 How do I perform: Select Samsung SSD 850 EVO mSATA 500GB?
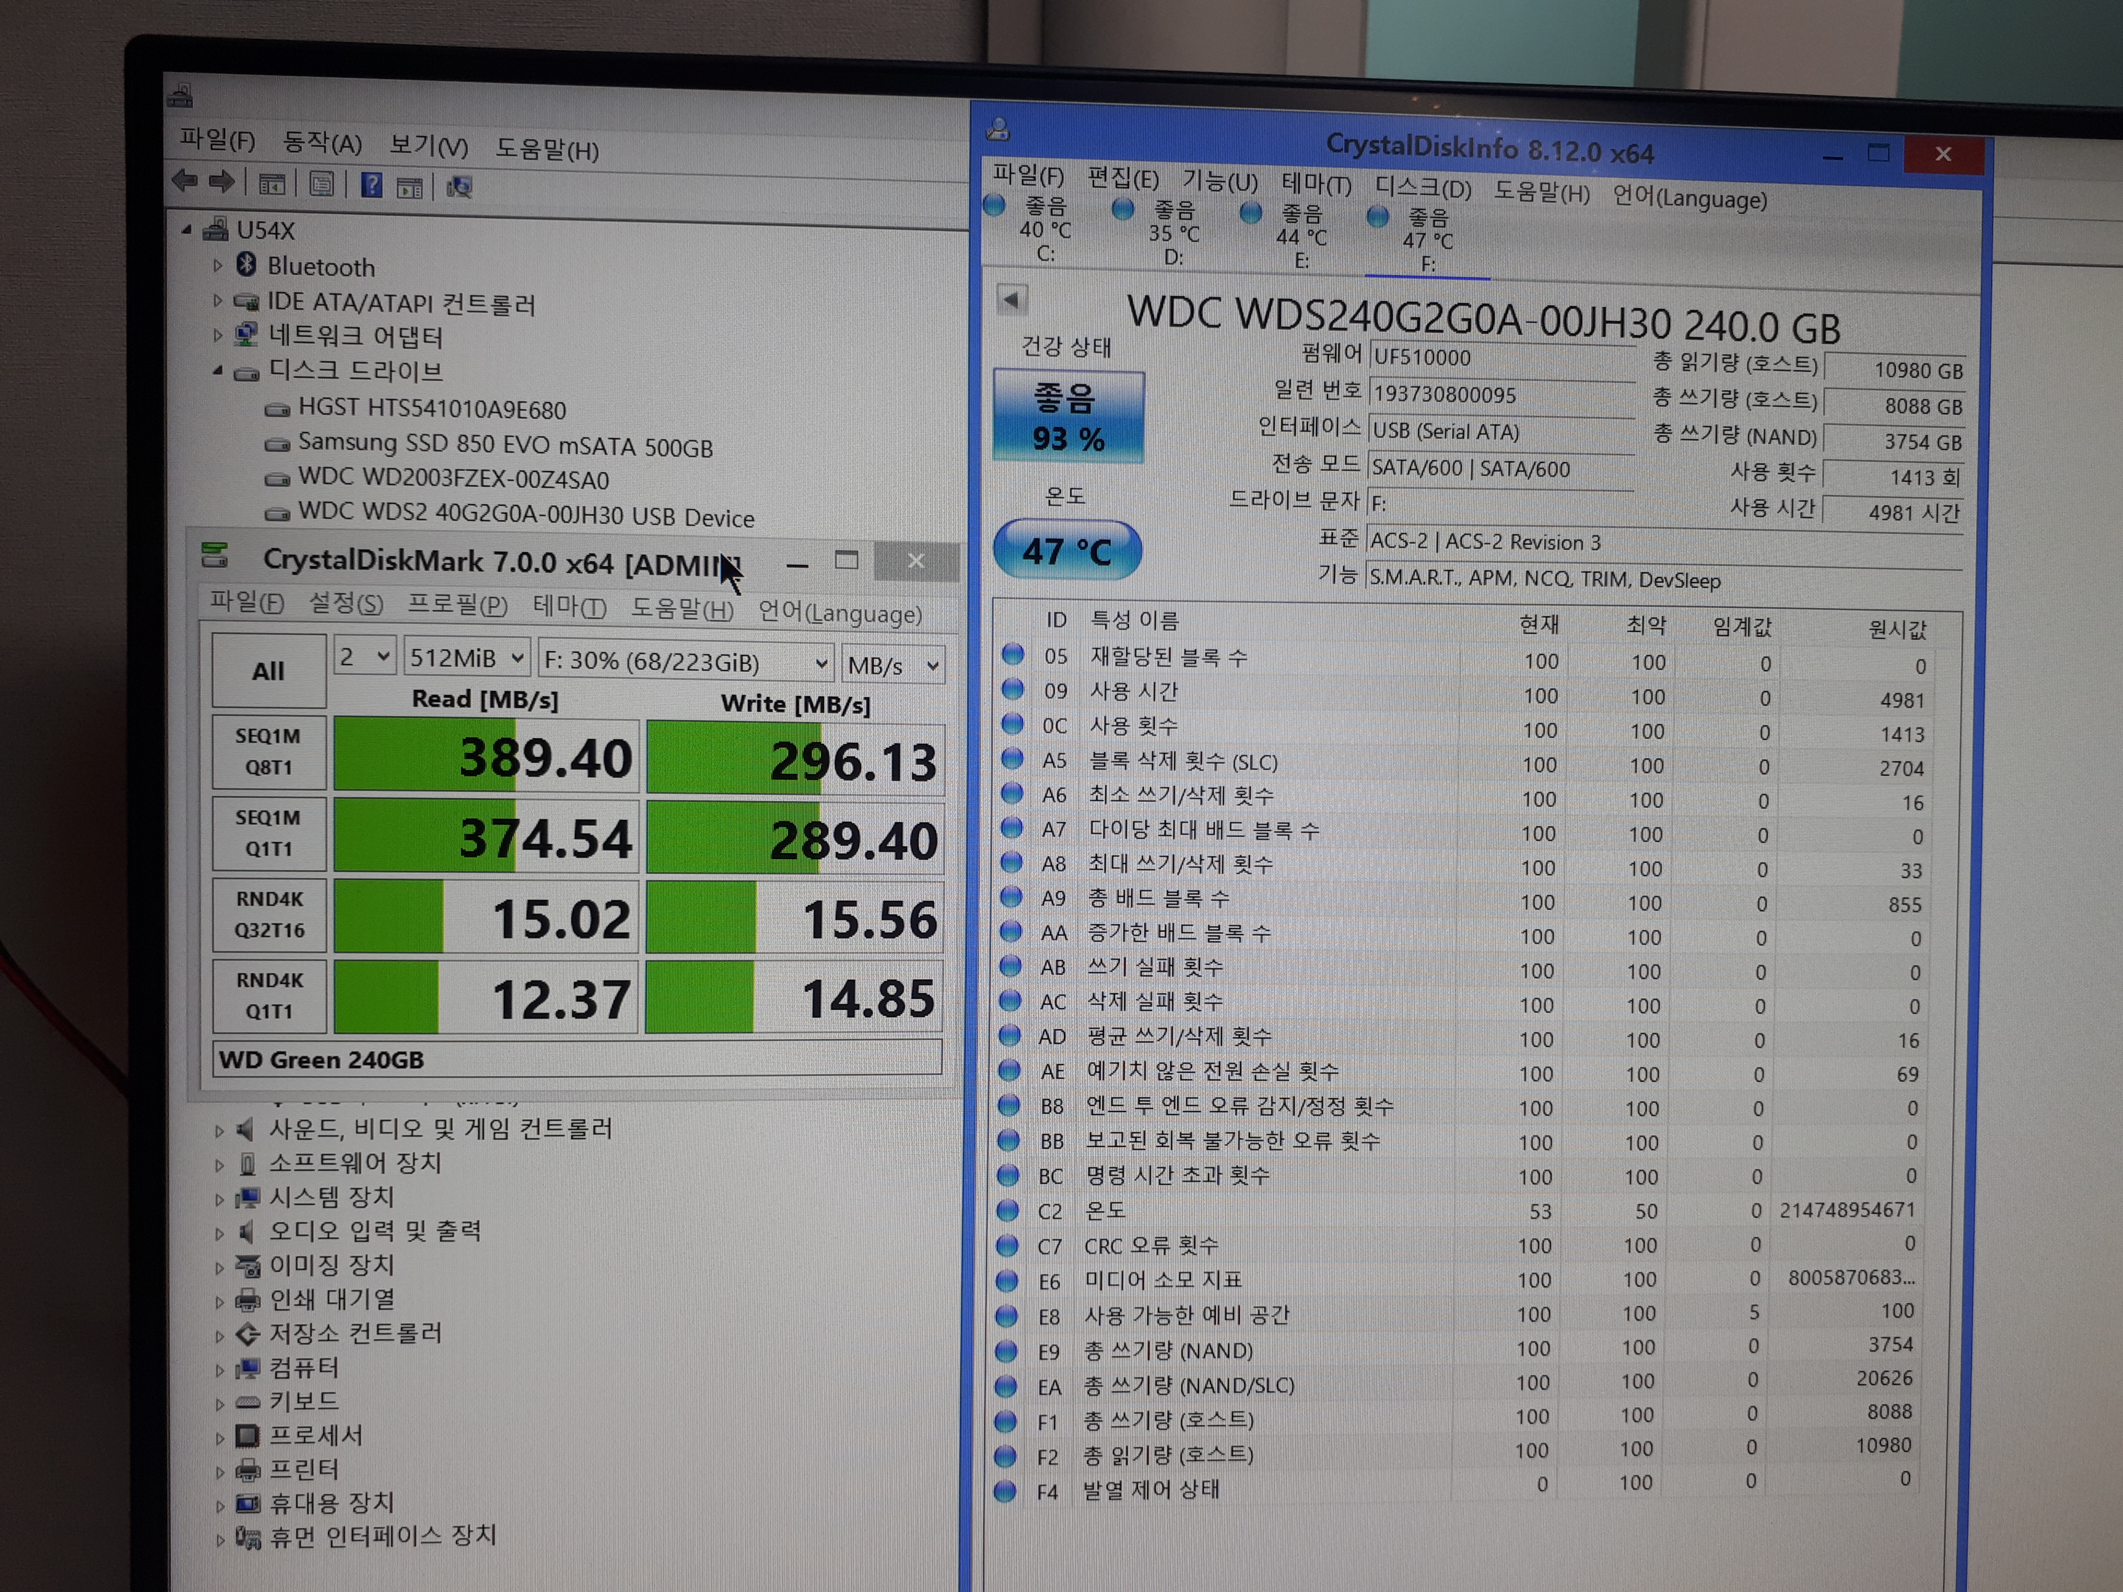505,444
